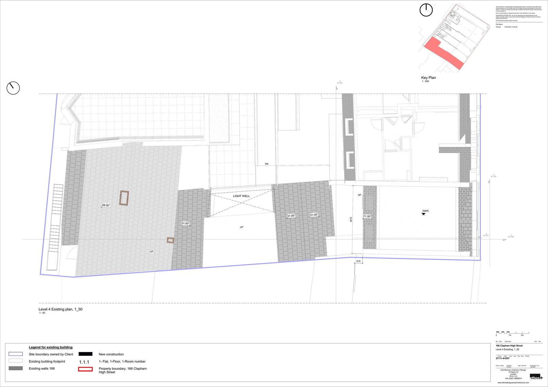Select the black New construction legend swatch
This screenshot has width=548, height=387.
tap(85, 354)
